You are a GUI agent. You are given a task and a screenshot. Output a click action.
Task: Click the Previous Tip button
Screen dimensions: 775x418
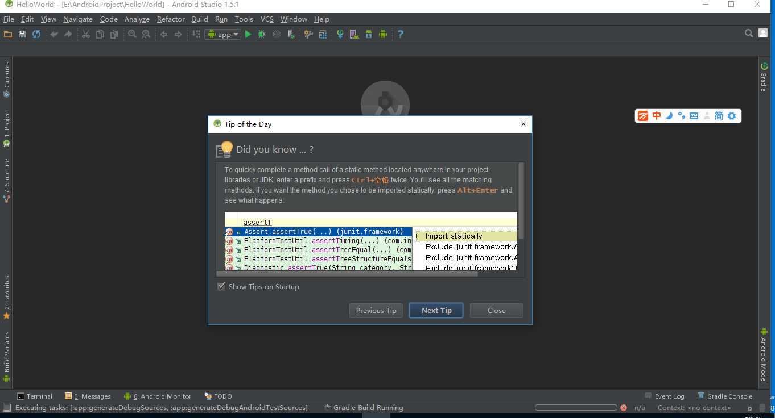click(376, 310)
